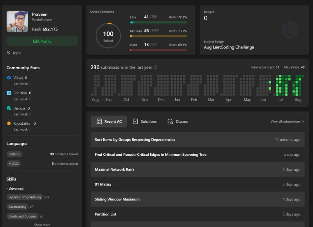Click the Badges count 0
Image resolution: width=313 pixels, height=227 pixels.
click(x=206, y=18)
